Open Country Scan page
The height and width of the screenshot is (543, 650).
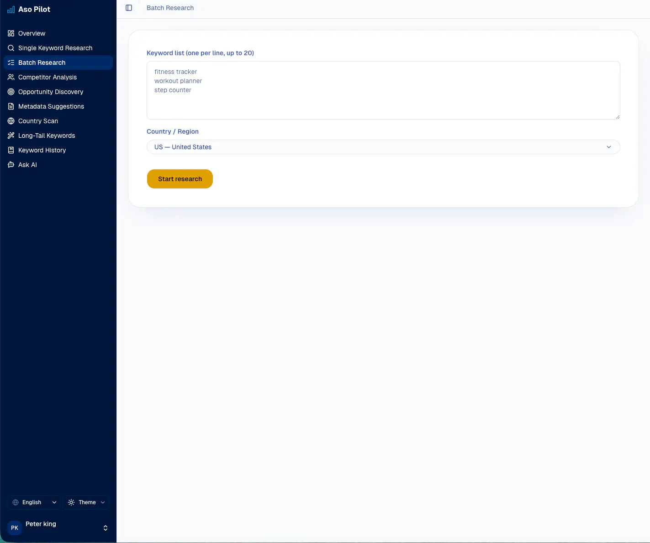(x=58, y=121)
